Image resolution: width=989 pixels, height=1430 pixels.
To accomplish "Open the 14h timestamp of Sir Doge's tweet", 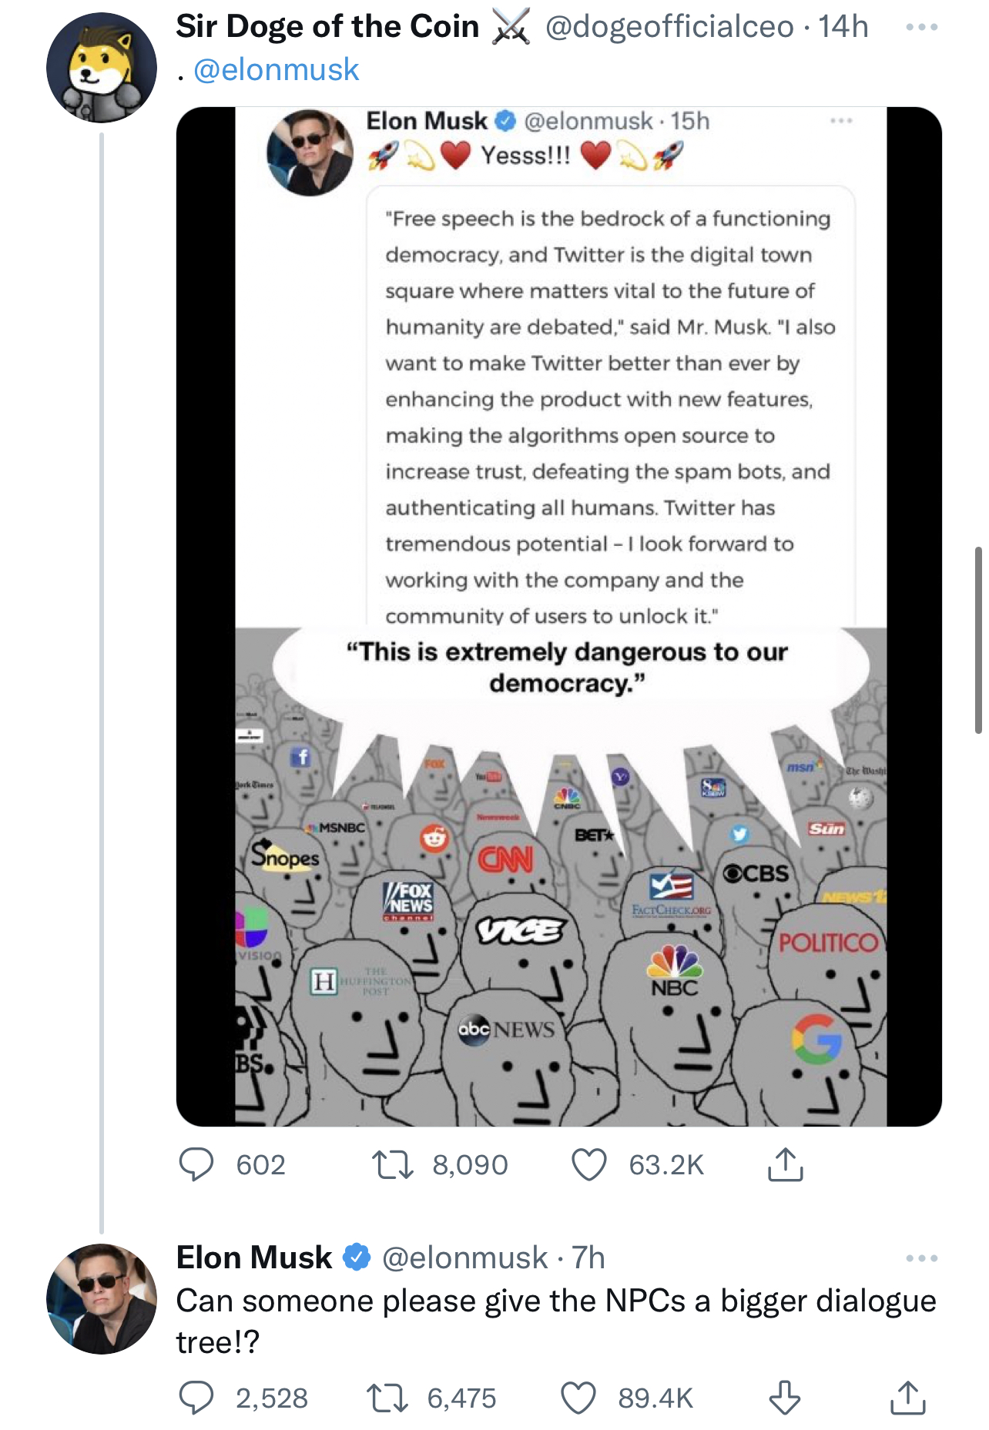I will coord(843,27).
